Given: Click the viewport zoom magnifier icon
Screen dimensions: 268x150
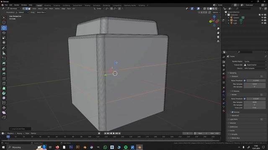Looking at the screenshot, I should [x=218, y=29].
